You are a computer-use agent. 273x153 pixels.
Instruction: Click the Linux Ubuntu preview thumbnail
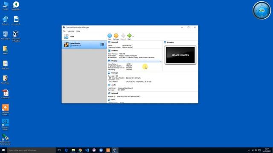click(x=180, y=55)
